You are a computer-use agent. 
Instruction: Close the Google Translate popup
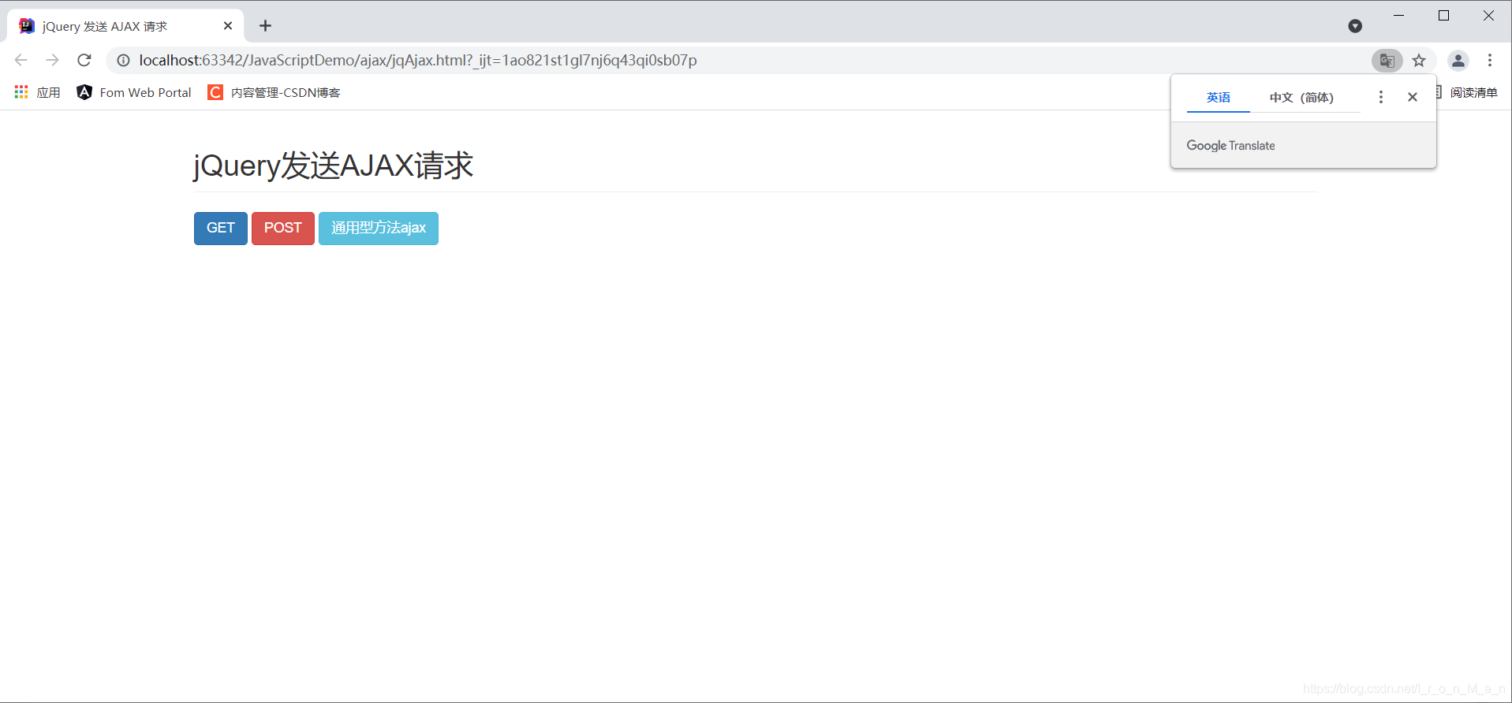click(1413, 97)
